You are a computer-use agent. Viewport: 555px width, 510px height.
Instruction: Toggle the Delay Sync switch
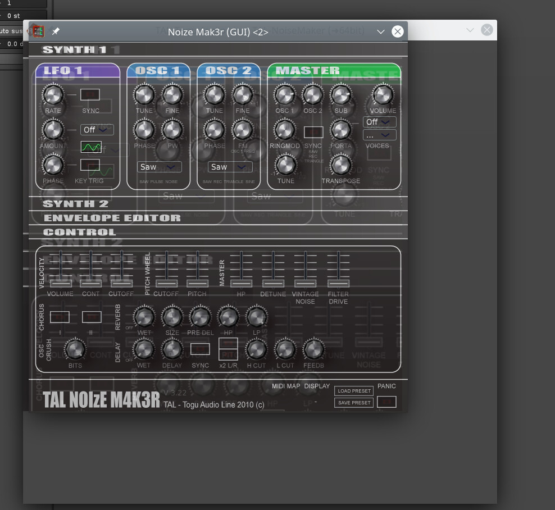pos(200,349)
